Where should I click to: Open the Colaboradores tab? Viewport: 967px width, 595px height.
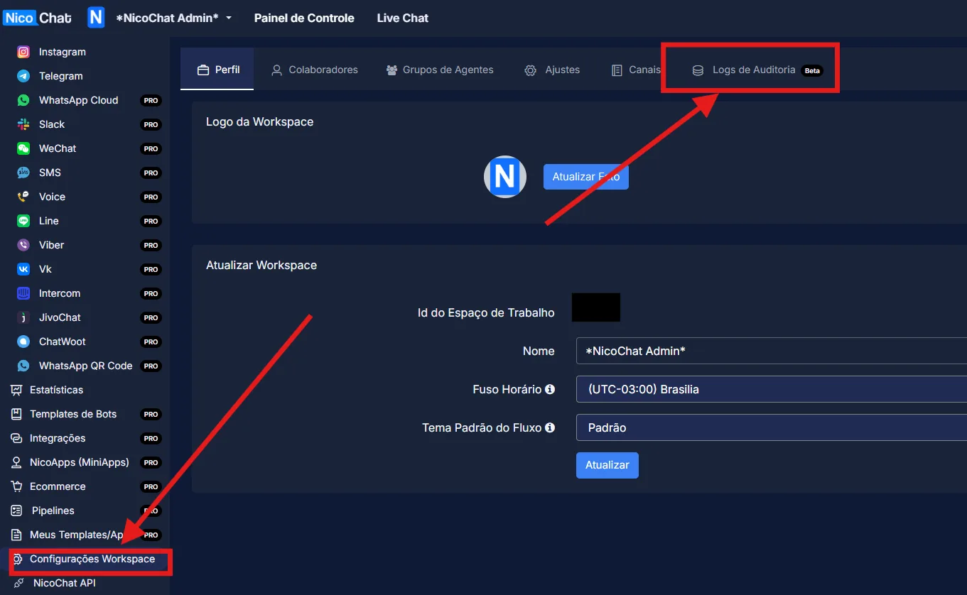pyautogui.click(x=314, y=70)
